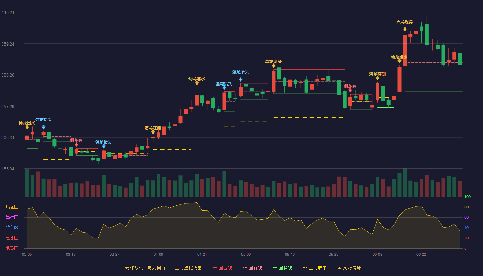Click the 05-18 date axis label
This screenshot has height=276, width=483.
coord(290,254)
